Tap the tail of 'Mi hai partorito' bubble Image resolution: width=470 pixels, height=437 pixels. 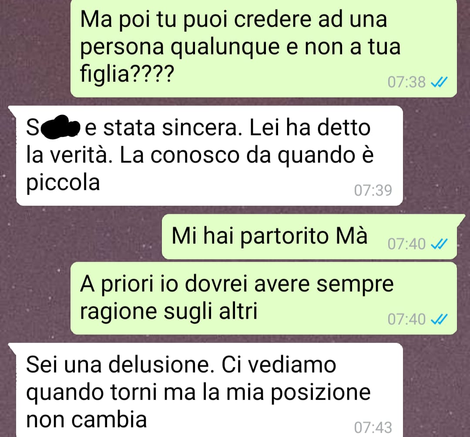click(x=461, y=218)
